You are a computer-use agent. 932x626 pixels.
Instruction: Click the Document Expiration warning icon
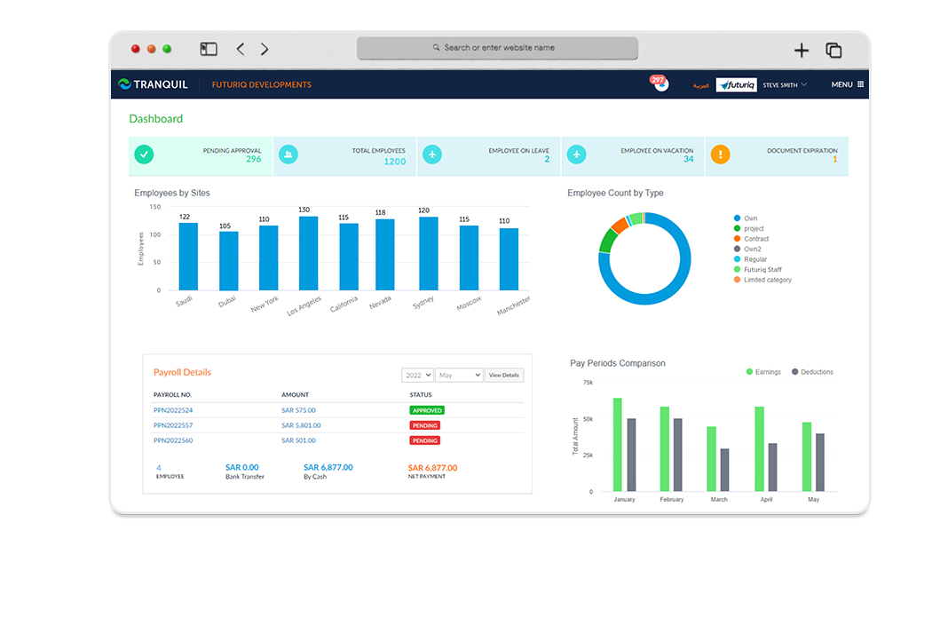(721, 154)
